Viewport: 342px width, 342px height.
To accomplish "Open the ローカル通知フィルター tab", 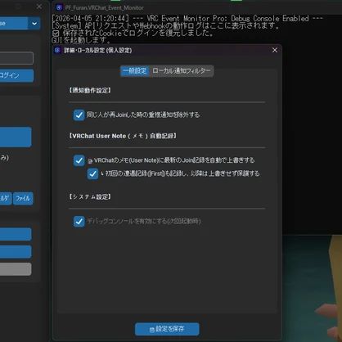I will [182, 71].
